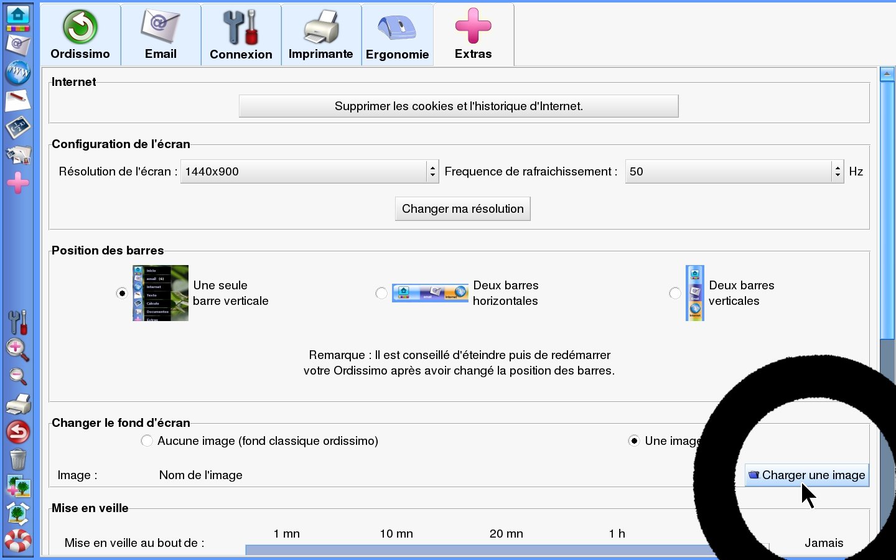
Task: Click the pink plus Extras sidebar icon
Action: tap(17, 182)
